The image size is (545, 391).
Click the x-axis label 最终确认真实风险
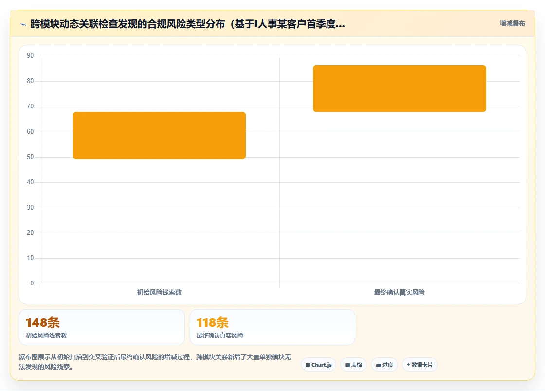[400, 292]
